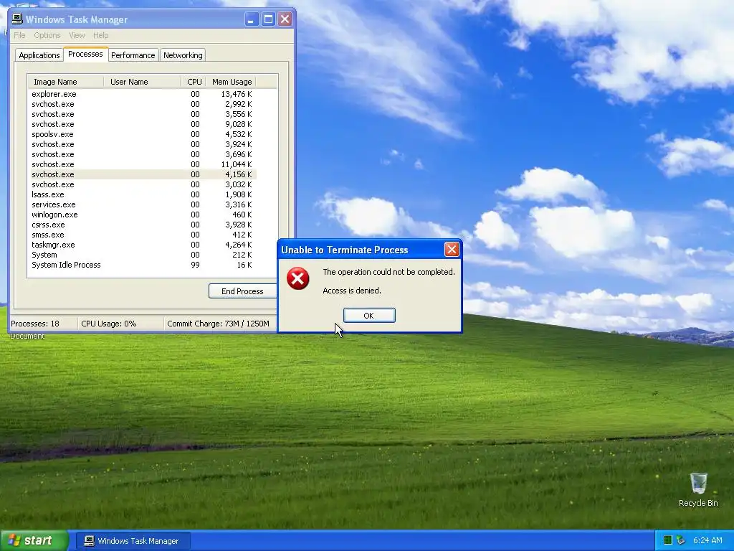The width and height of the screenshot is (734, 551).
Task: Click OK in the error dialog
Action: click(x=369, y=316)
